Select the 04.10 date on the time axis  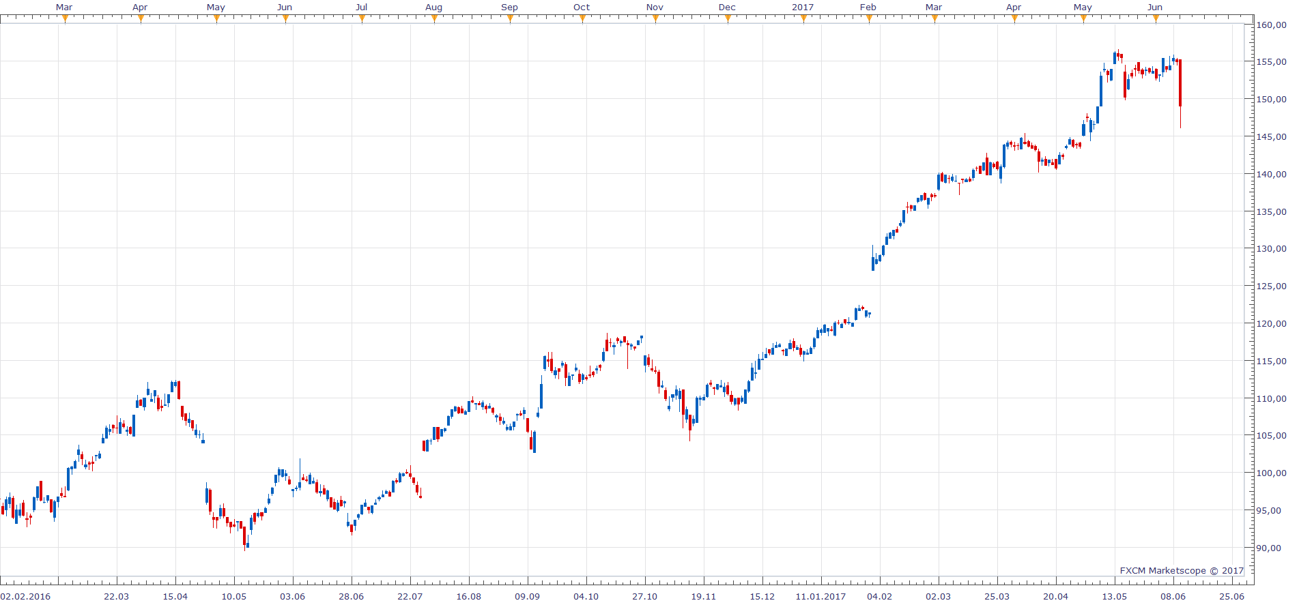[586, 596]
